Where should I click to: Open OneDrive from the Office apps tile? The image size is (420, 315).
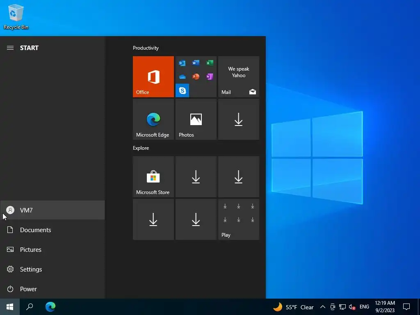[x=182, y=77]
